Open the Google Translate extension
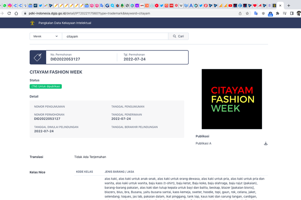The image size is (301, 200). [x=256, y=13]
